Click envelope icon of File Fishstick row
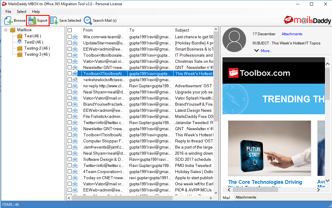 coord(75,117)
